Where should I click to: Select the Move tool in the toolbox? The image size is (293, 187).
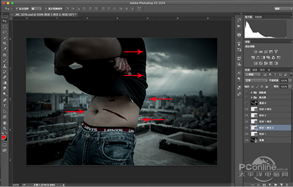point(4,21)
